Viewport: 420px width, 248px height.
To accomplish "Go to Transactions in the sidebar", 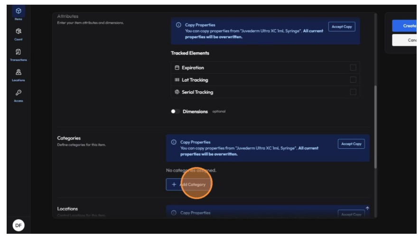I will pyautogui.click(x=18, y=55).
